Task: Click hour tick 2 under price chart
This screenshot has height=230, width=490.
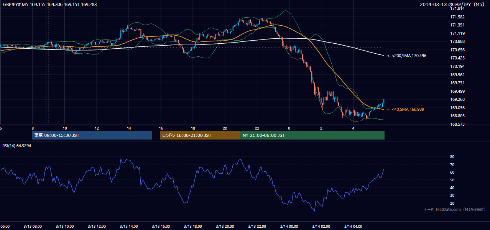Action: 321,128
